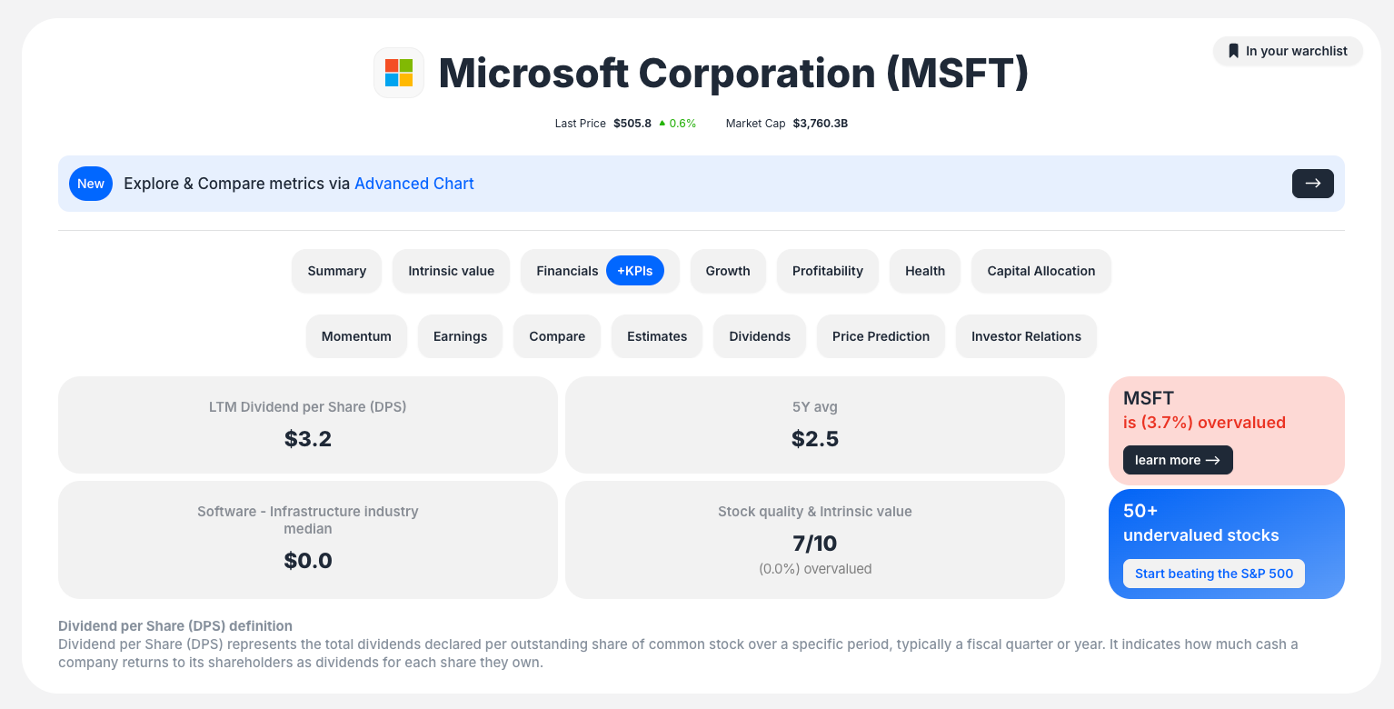Open the Price Prediction tab
Image resolution: width=1394 pixels, height=709 pixels.
pyautogui.click(x=881, y=336)
